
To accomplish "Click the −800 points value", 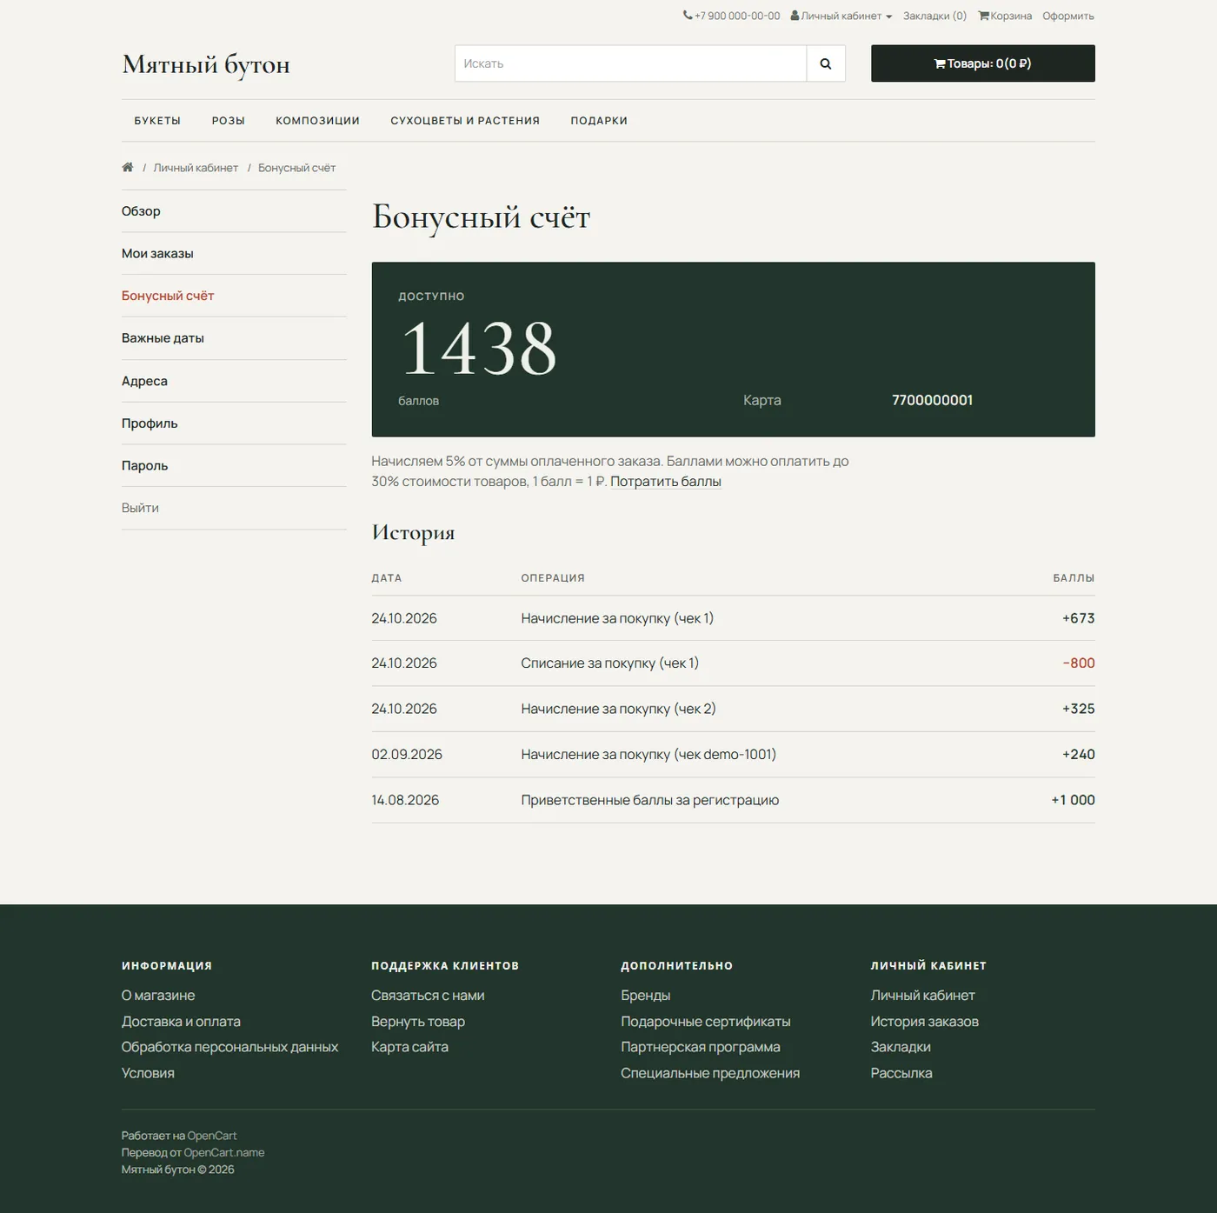I will coord(1078,663).
